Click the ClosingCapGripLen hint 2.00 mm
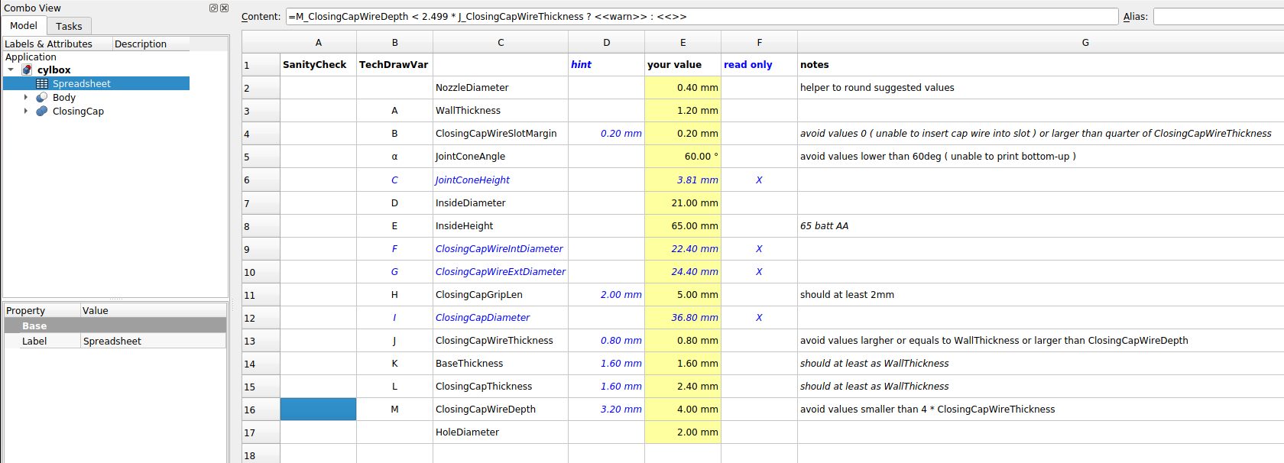This screenshot has height=463, width=1284. click(x=606, y=295)
